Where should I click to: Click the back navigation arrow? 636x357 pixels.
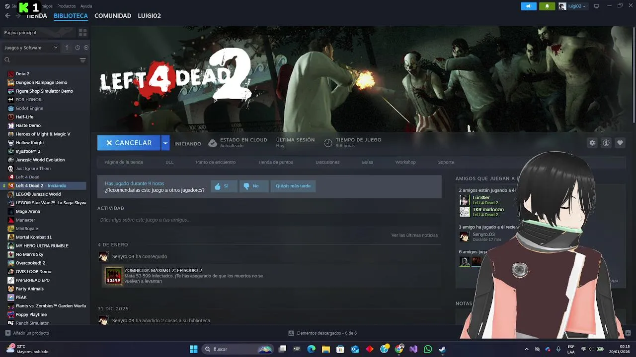click(x=7, y=16)
